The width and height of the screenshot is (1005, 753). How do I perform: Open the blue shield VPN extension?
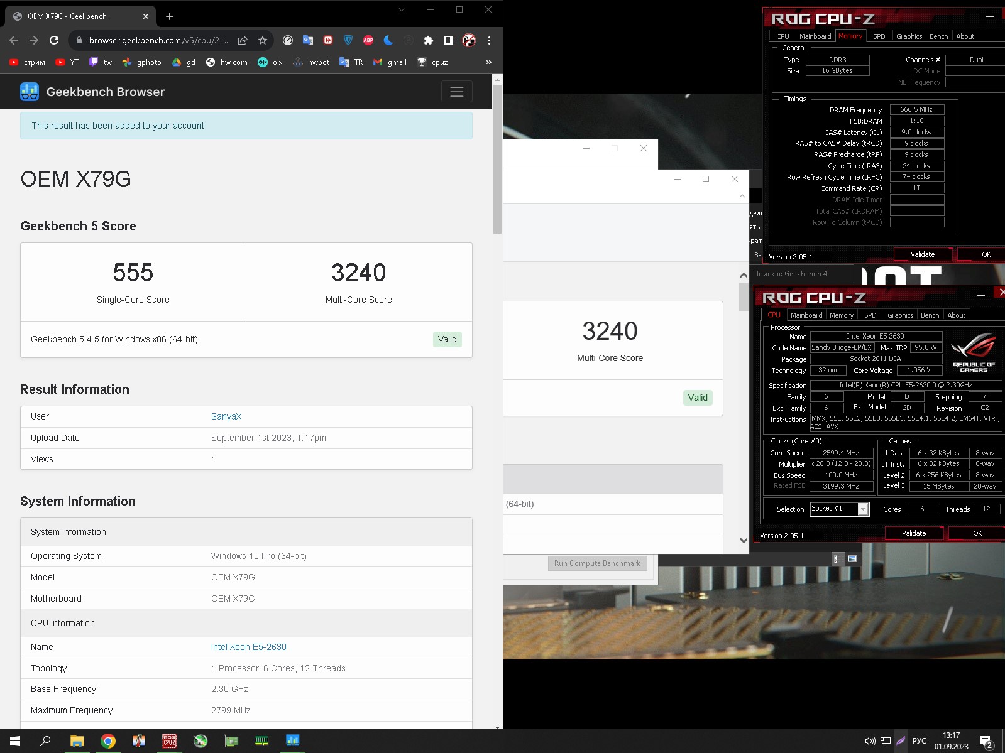point(348,40)
